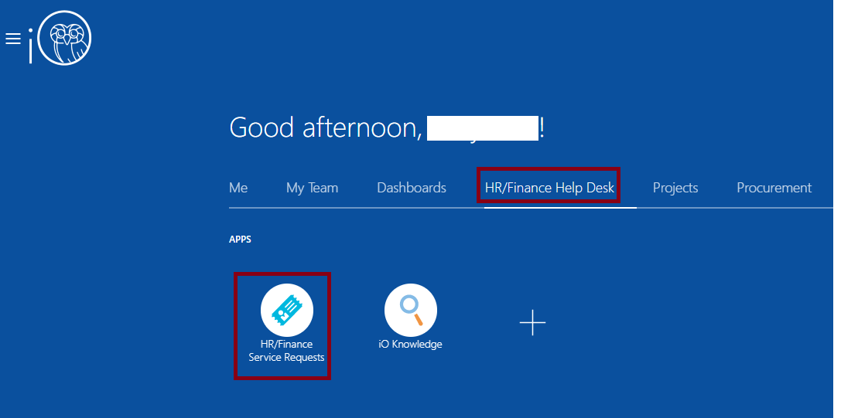The height and width of the screenshot is (418, 858).
Task: Select the HR/Finance Help Desk tab
Action: tap(549, 188)
